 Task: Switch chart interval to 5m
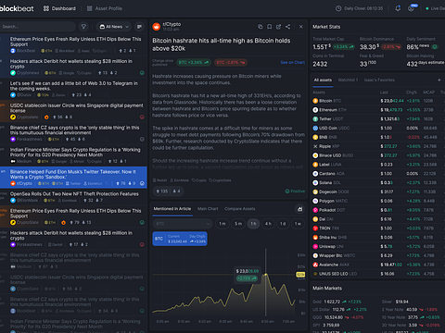(x=238, y=224)
